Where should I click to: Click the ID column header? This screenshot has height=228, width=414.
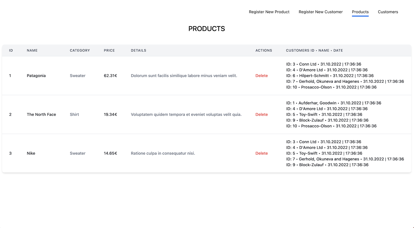click(x=11, y=50)
